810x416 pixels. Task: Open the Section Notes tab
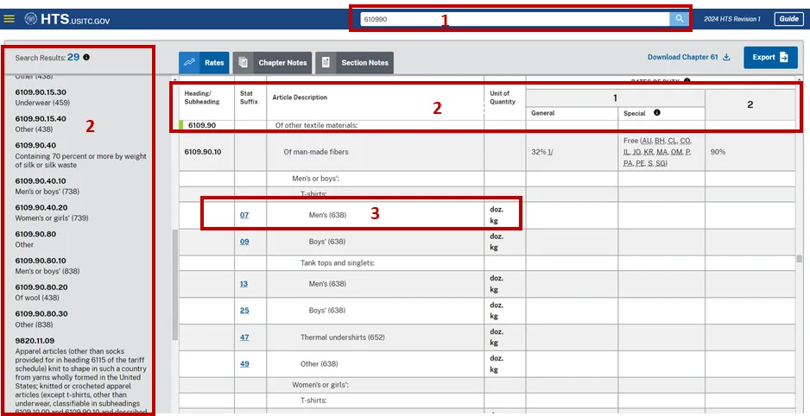tap(354, 62)
